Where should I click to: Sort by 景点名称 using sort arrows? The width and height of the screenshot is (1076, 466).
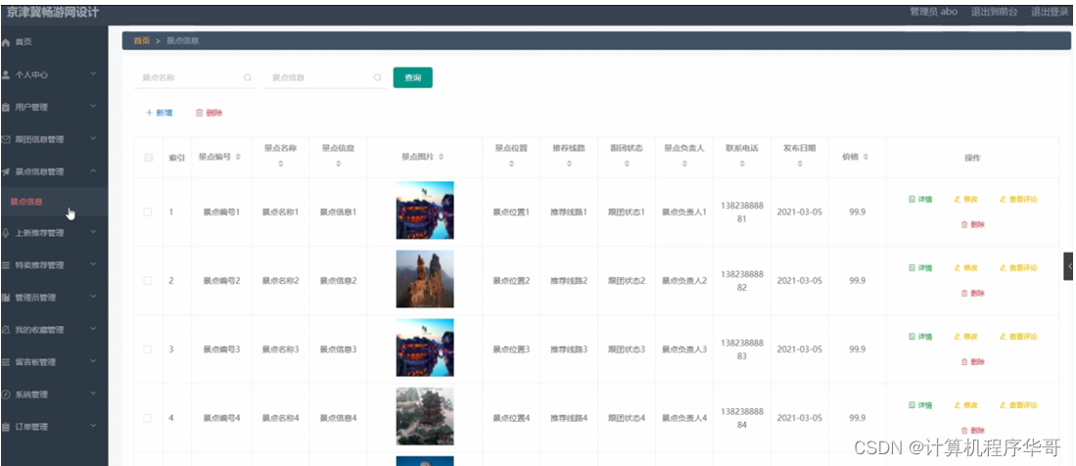[281, 164]
